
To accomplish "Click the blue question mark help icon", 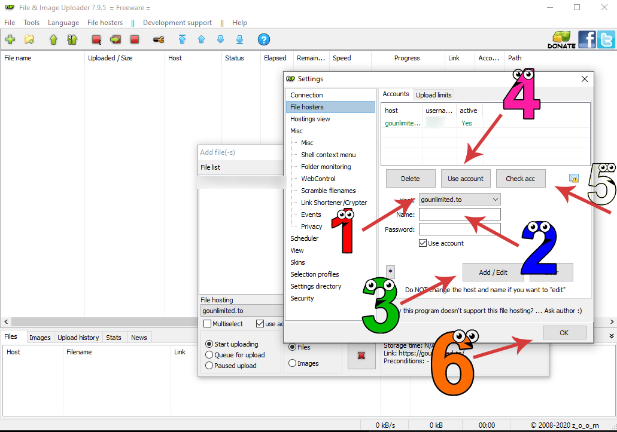I will click(x=263, y=40).
